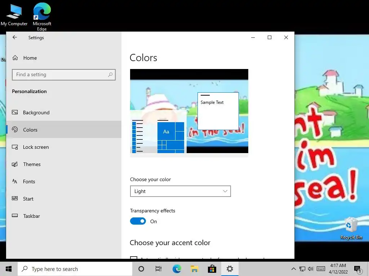Close the Settings window
Screen dimensions: 369x276
[286, 37]
